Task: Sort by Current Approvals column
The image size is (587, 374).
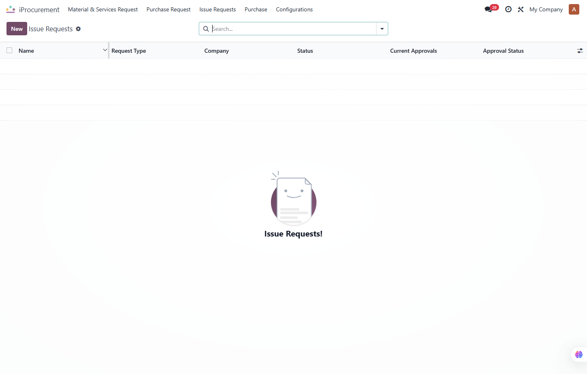Action: (413, 51)
